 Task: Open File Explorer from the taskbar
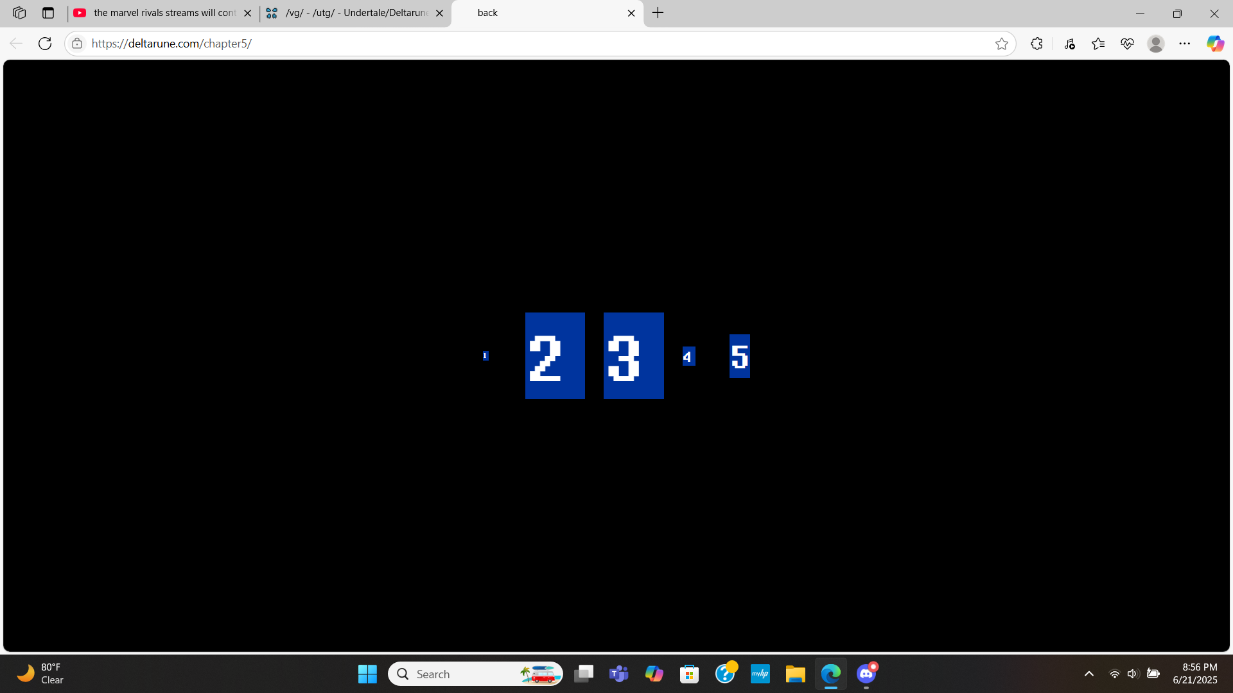pyautogui.click(x=796, y=674)
